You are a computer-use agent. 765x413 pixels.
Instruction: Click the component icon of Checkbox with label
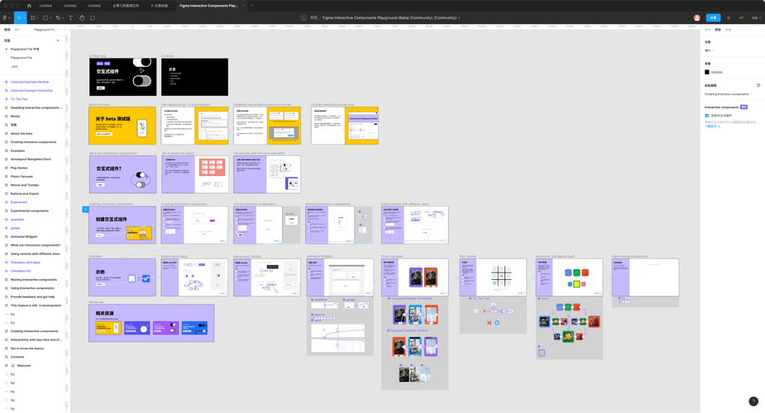(7, 262)
